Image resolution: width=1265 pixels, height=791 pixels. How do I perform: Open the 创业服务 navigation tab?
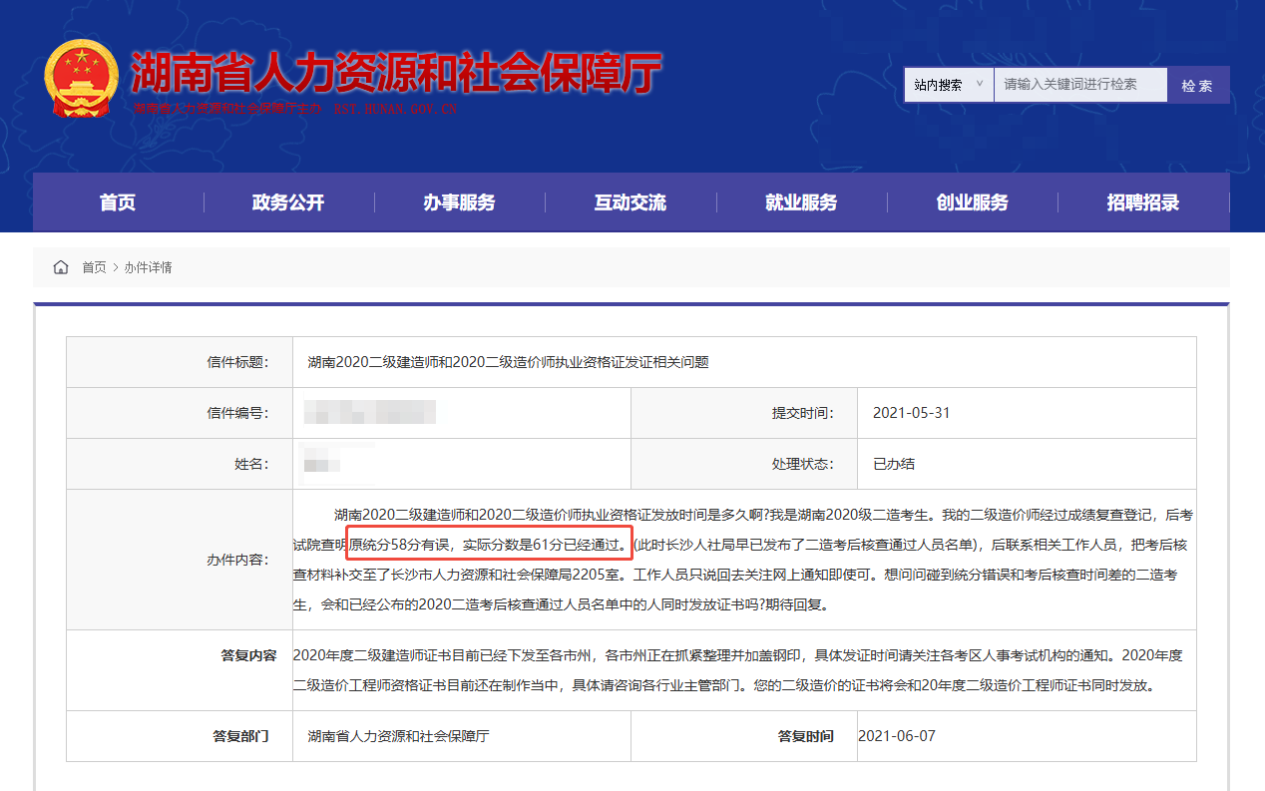tap(972, 202)
